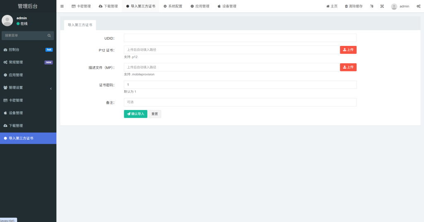Image resolution: width=424 pixels, height=222 pixels.
Task: Toggle the sidebar hamburger menu icon
Action: [x=62, y=6]
